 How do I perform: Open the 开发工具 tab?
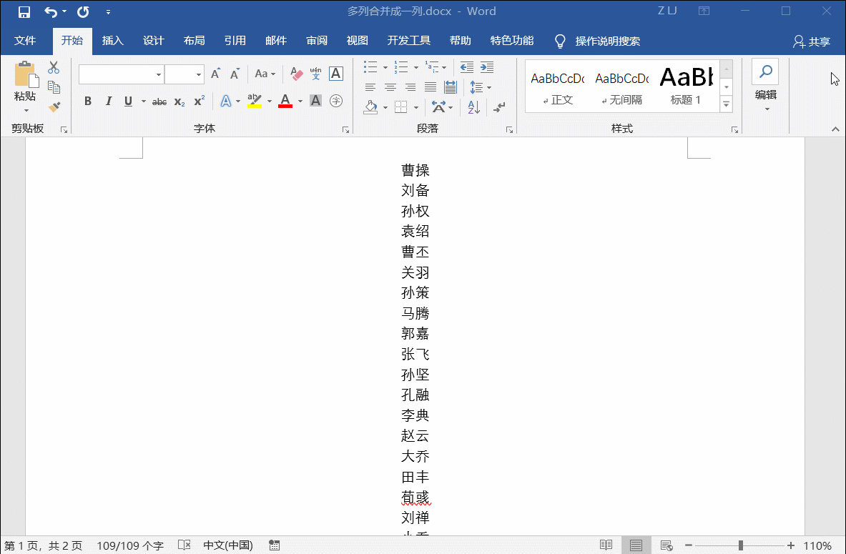pyautogui.click(x=409, y=41)
